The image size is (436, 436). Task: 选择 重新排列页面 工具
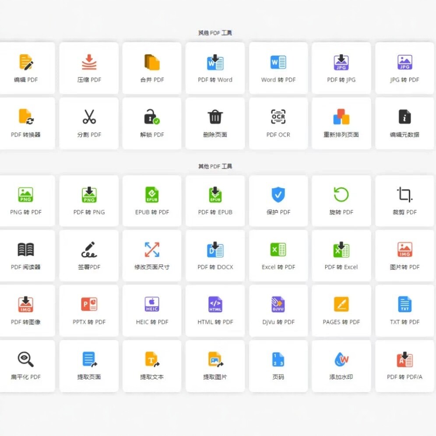(x=341, y=123)
